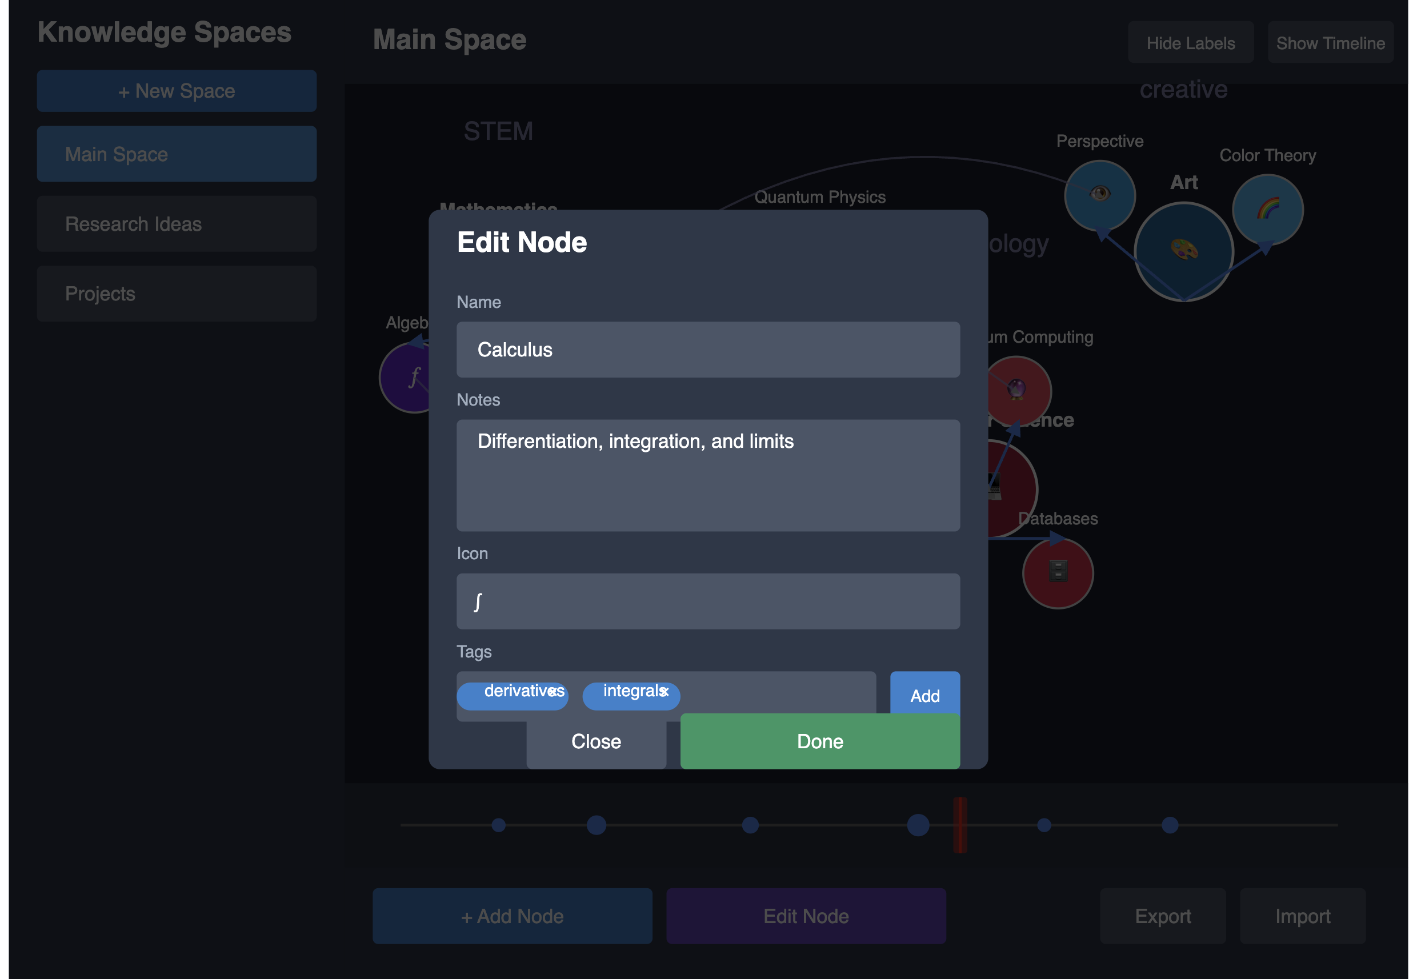The height and width of the screenshot is (979, 1409).
Task: Click the Databases file cabinet node
Action: pos(1058,572)
